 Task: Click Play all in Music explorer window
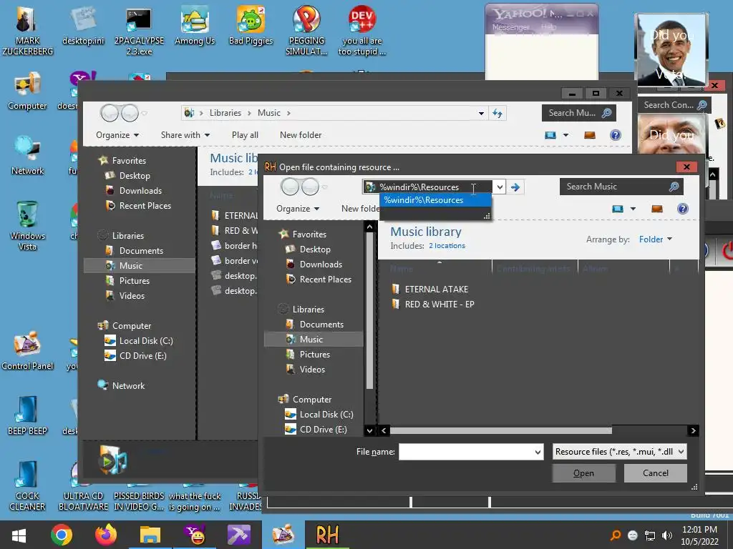(x=245, y=135)
